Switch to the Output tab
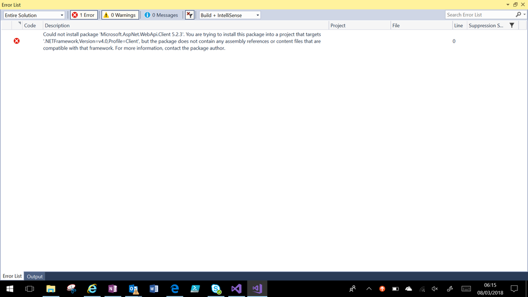The image size is (528, 297). pyautogui.click(x=35, y=276)
